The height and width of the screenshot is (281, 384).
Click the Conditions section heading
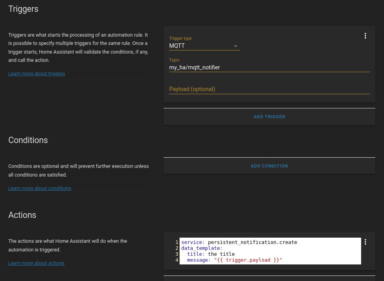click(x=28, y=140)
